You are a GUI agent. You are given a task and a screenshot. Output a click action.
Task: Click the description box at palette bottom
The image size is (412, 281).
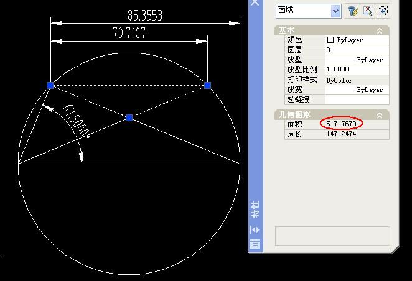click(332, 236)
